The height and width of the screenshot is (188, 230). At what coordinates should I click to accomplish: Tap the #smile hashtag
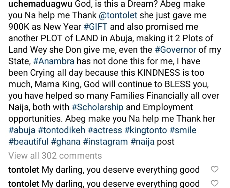tap(184, 130)
